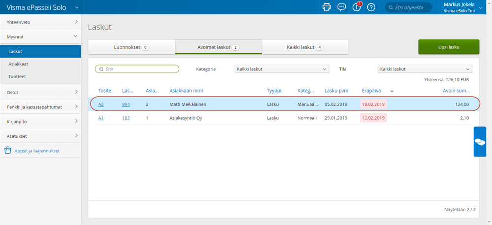The width and height of the screenshot is (492, 225).
Task: Click the sort arrow next to Eräpäivä
Action: [x=392, y=91]
